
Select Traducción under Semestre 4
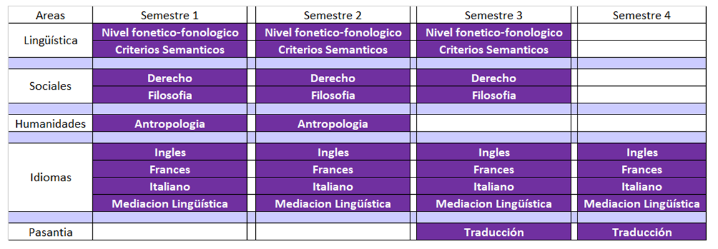pyautogui.click(x=641, y=232)
